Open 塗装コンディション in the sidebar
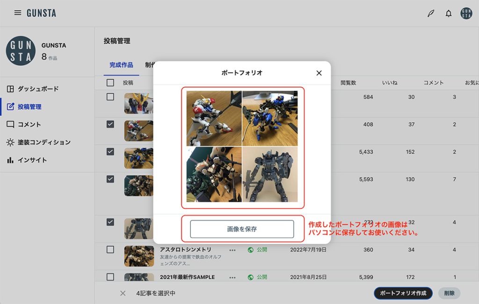This screenshot has width=479, height=304. click(44, 142)
